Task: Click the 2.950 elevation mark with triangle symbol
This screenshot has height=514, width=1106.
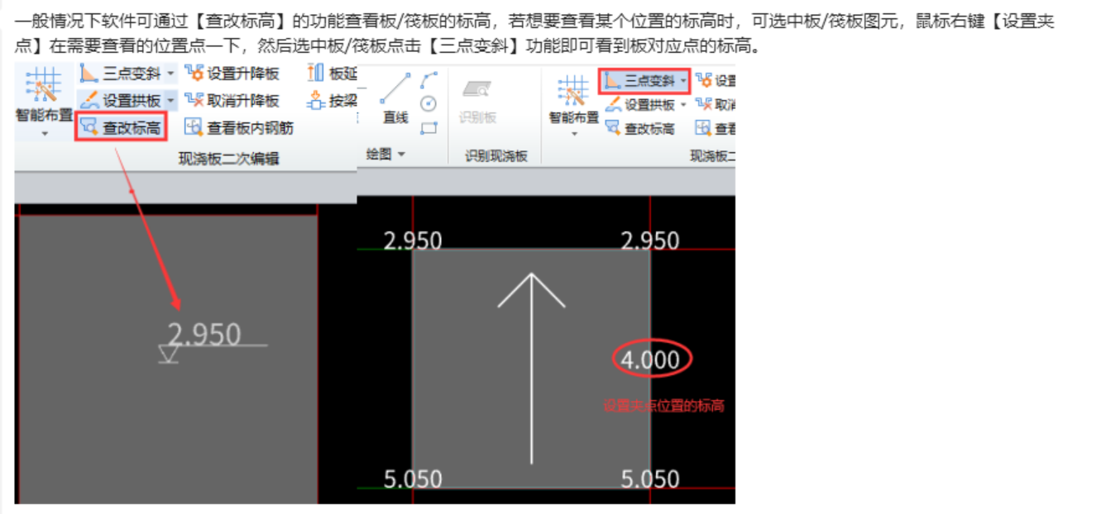Action: (x=212, y=341)
